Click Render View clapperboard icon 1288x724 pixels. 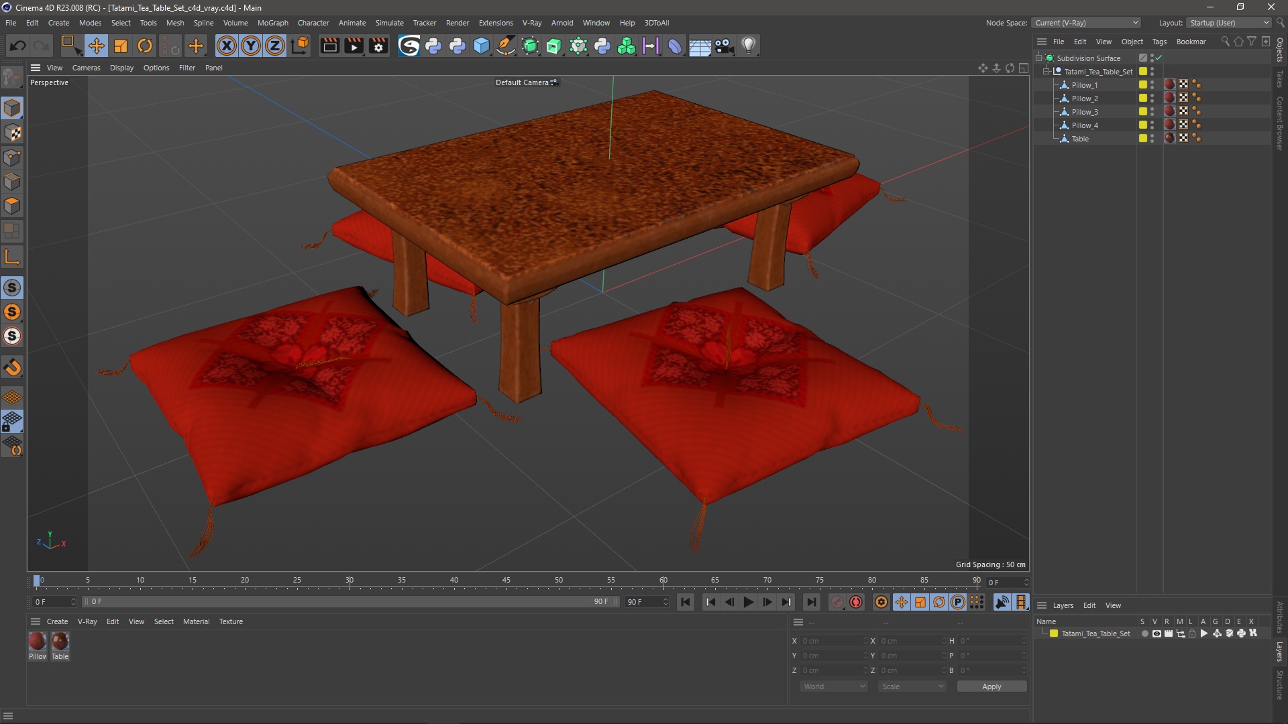(329, 46)
